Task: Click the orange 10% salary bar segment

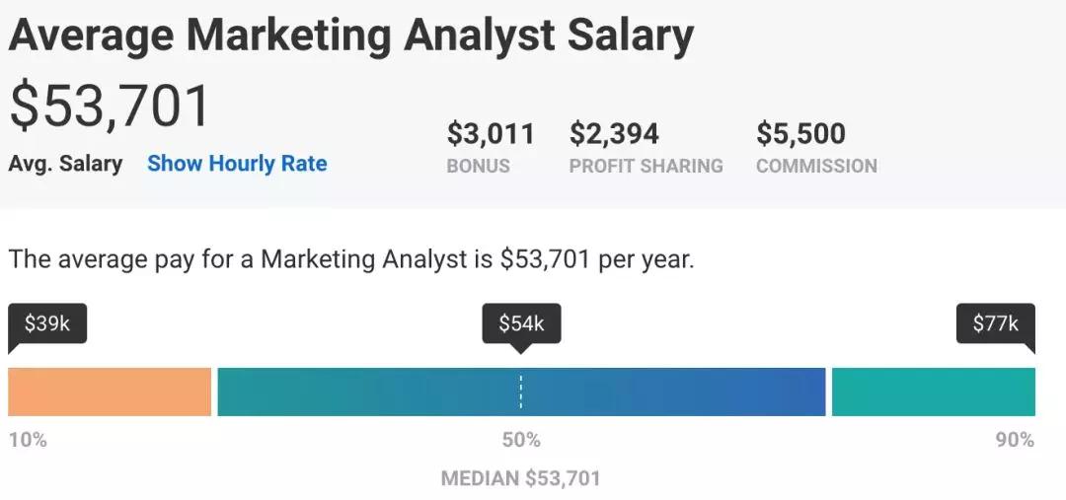Action: click(110, 392)
